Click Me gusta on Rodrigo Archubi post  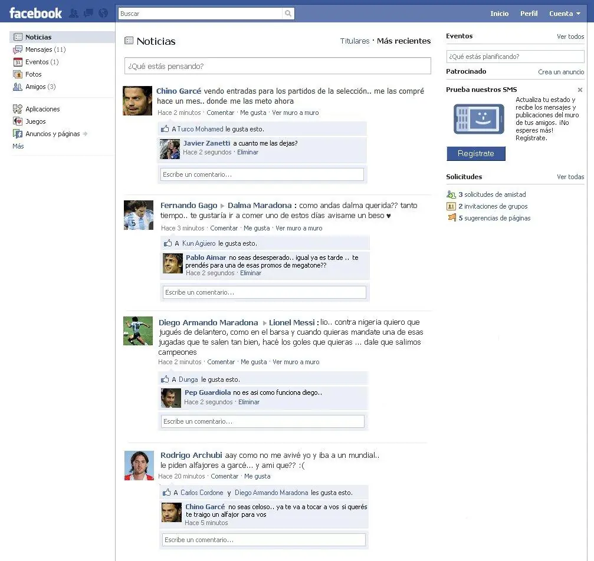point(257,476)
